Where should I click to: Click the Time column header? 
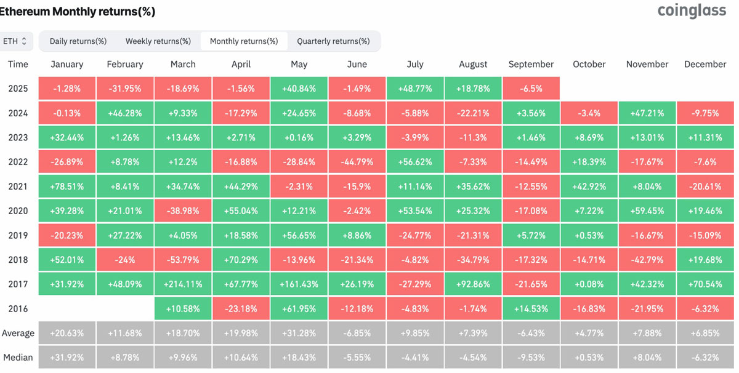pos(18,64)
